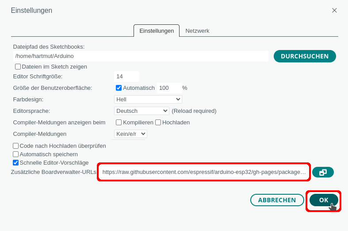
Task: Enable 'Code nach Hochladen überprüfen'
Action: [x=16, y=146]
